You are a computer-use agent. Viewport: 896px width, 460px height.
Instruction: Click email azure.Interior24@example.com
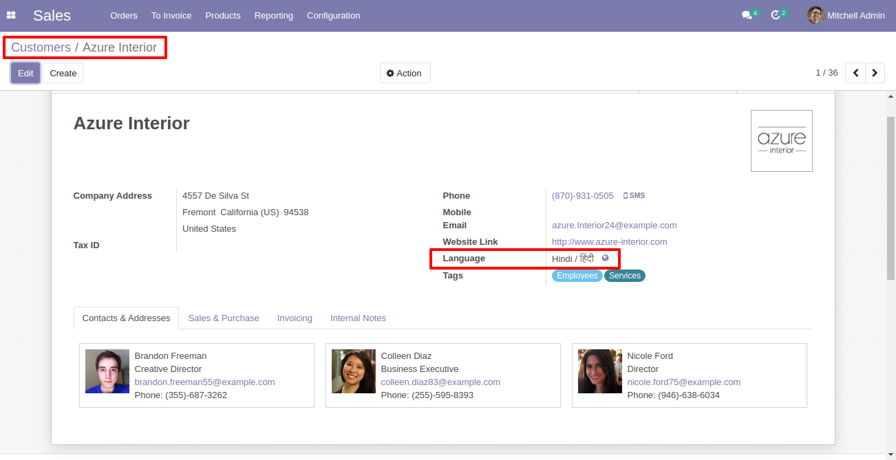coord(614,226)
